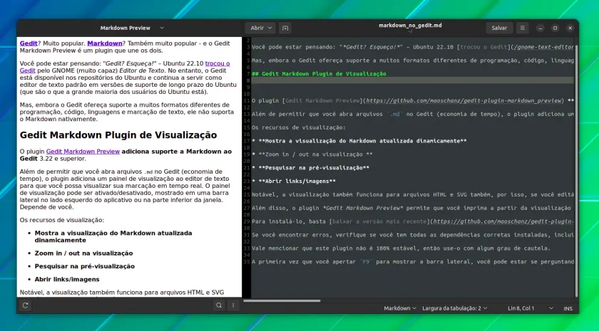Click source line 33 'Vale mencionar que este plugin'
Screen dimensions: 599x331
tap(401, 248)
